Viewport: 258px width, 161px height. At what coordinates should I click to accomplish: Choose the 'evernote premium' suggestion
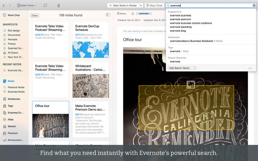coord(180,19)
